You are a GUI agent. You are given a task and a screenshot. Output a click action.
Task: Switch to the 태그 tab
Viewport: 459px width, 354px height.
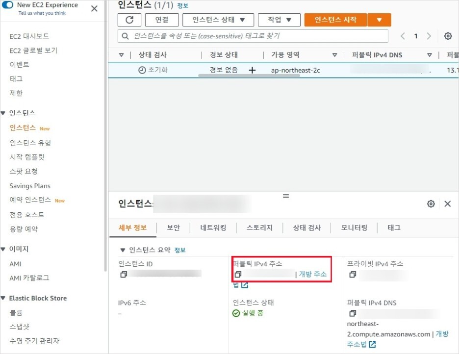pyautogui.click(x=394, y=228)
